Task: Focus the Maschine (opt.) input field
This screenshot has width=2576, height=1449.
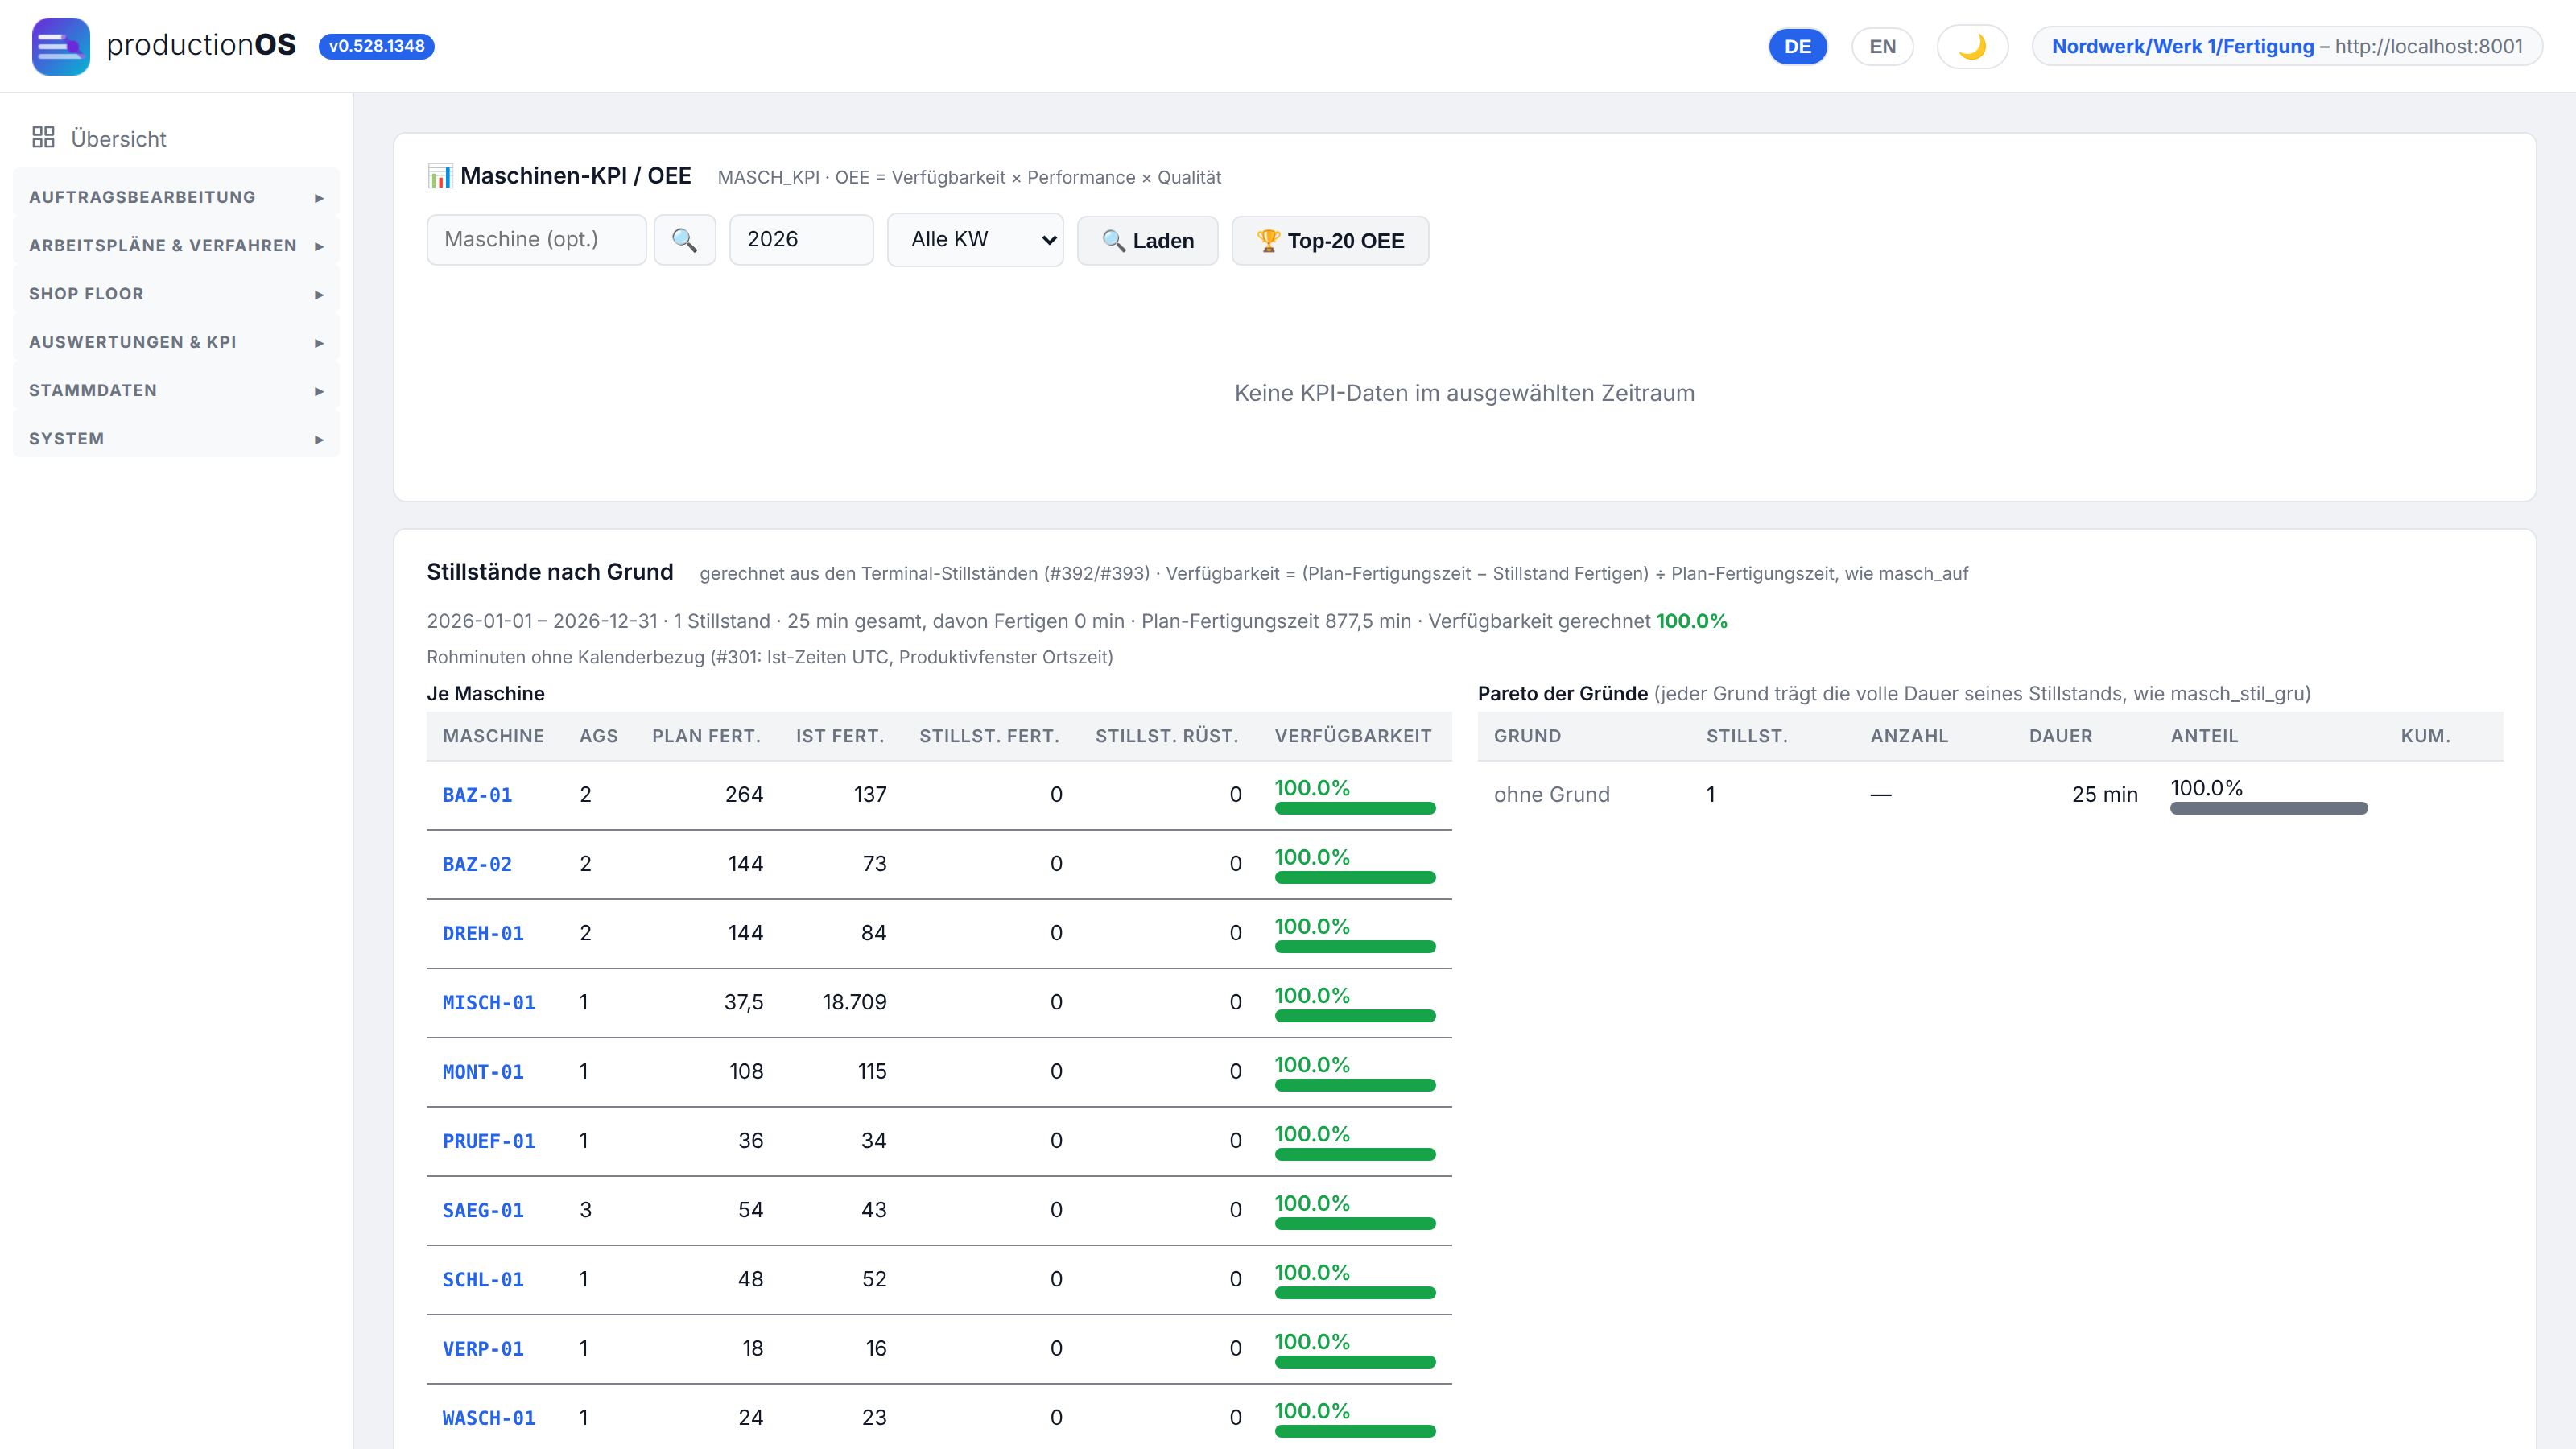Action: point(536,240)
